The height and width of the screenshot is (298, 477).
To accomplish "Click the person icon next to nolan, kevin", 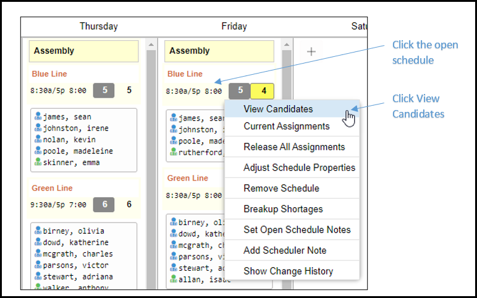I will (x=38, y=139).
